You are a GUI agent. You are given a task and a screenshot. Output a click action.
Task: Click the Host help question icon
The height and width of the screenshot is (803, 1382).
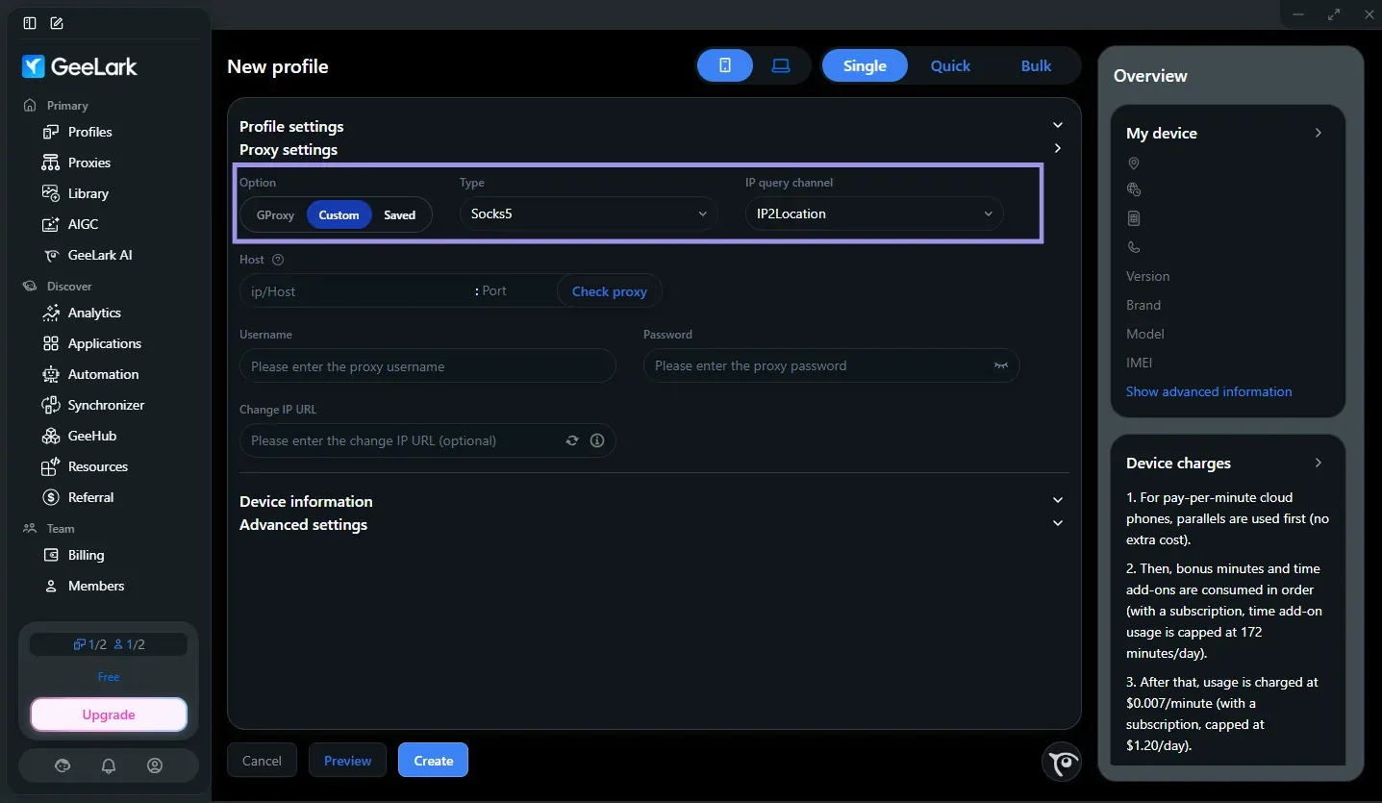(x=278, y=260)
